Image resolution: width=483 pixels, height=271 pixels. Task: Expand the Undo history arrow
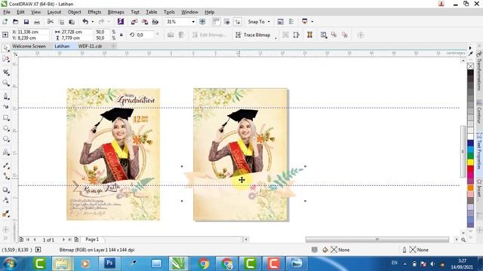(x=92, y=22)
